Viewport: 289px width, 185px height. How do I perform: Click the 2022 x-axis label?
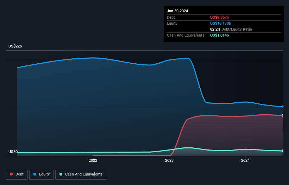(x=93, y=160)
